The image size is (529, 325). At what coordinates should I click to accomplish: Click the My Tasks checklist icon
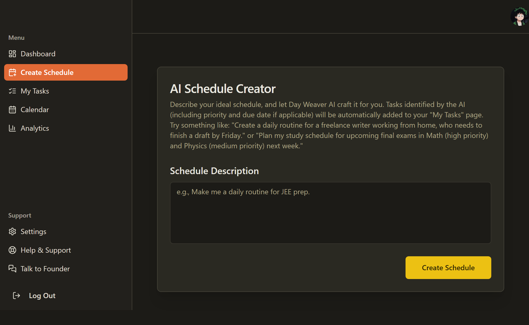click(12, 91)
